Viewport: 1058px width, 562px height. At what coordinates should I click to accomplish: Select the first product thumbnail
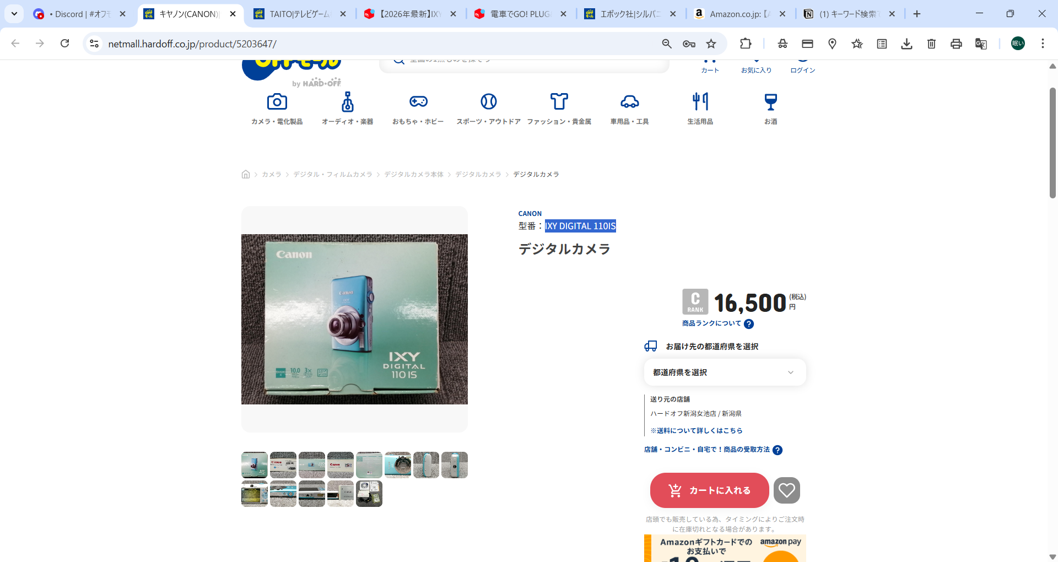[x=255, y=465]
